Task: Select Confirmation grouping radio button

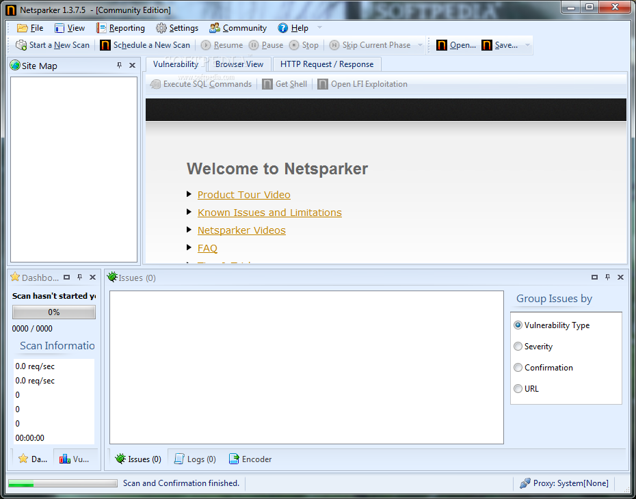Action: [518, 367]
